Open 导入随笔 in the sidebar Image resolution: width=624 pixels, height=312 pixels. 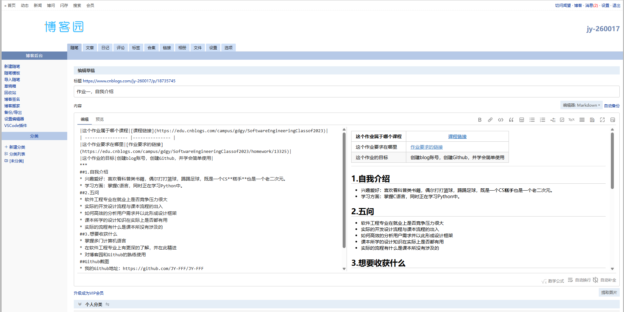coord(12,80)
